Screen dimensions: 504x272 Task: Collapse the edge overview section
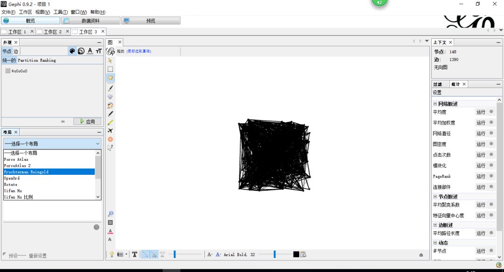tap(435, 225)
